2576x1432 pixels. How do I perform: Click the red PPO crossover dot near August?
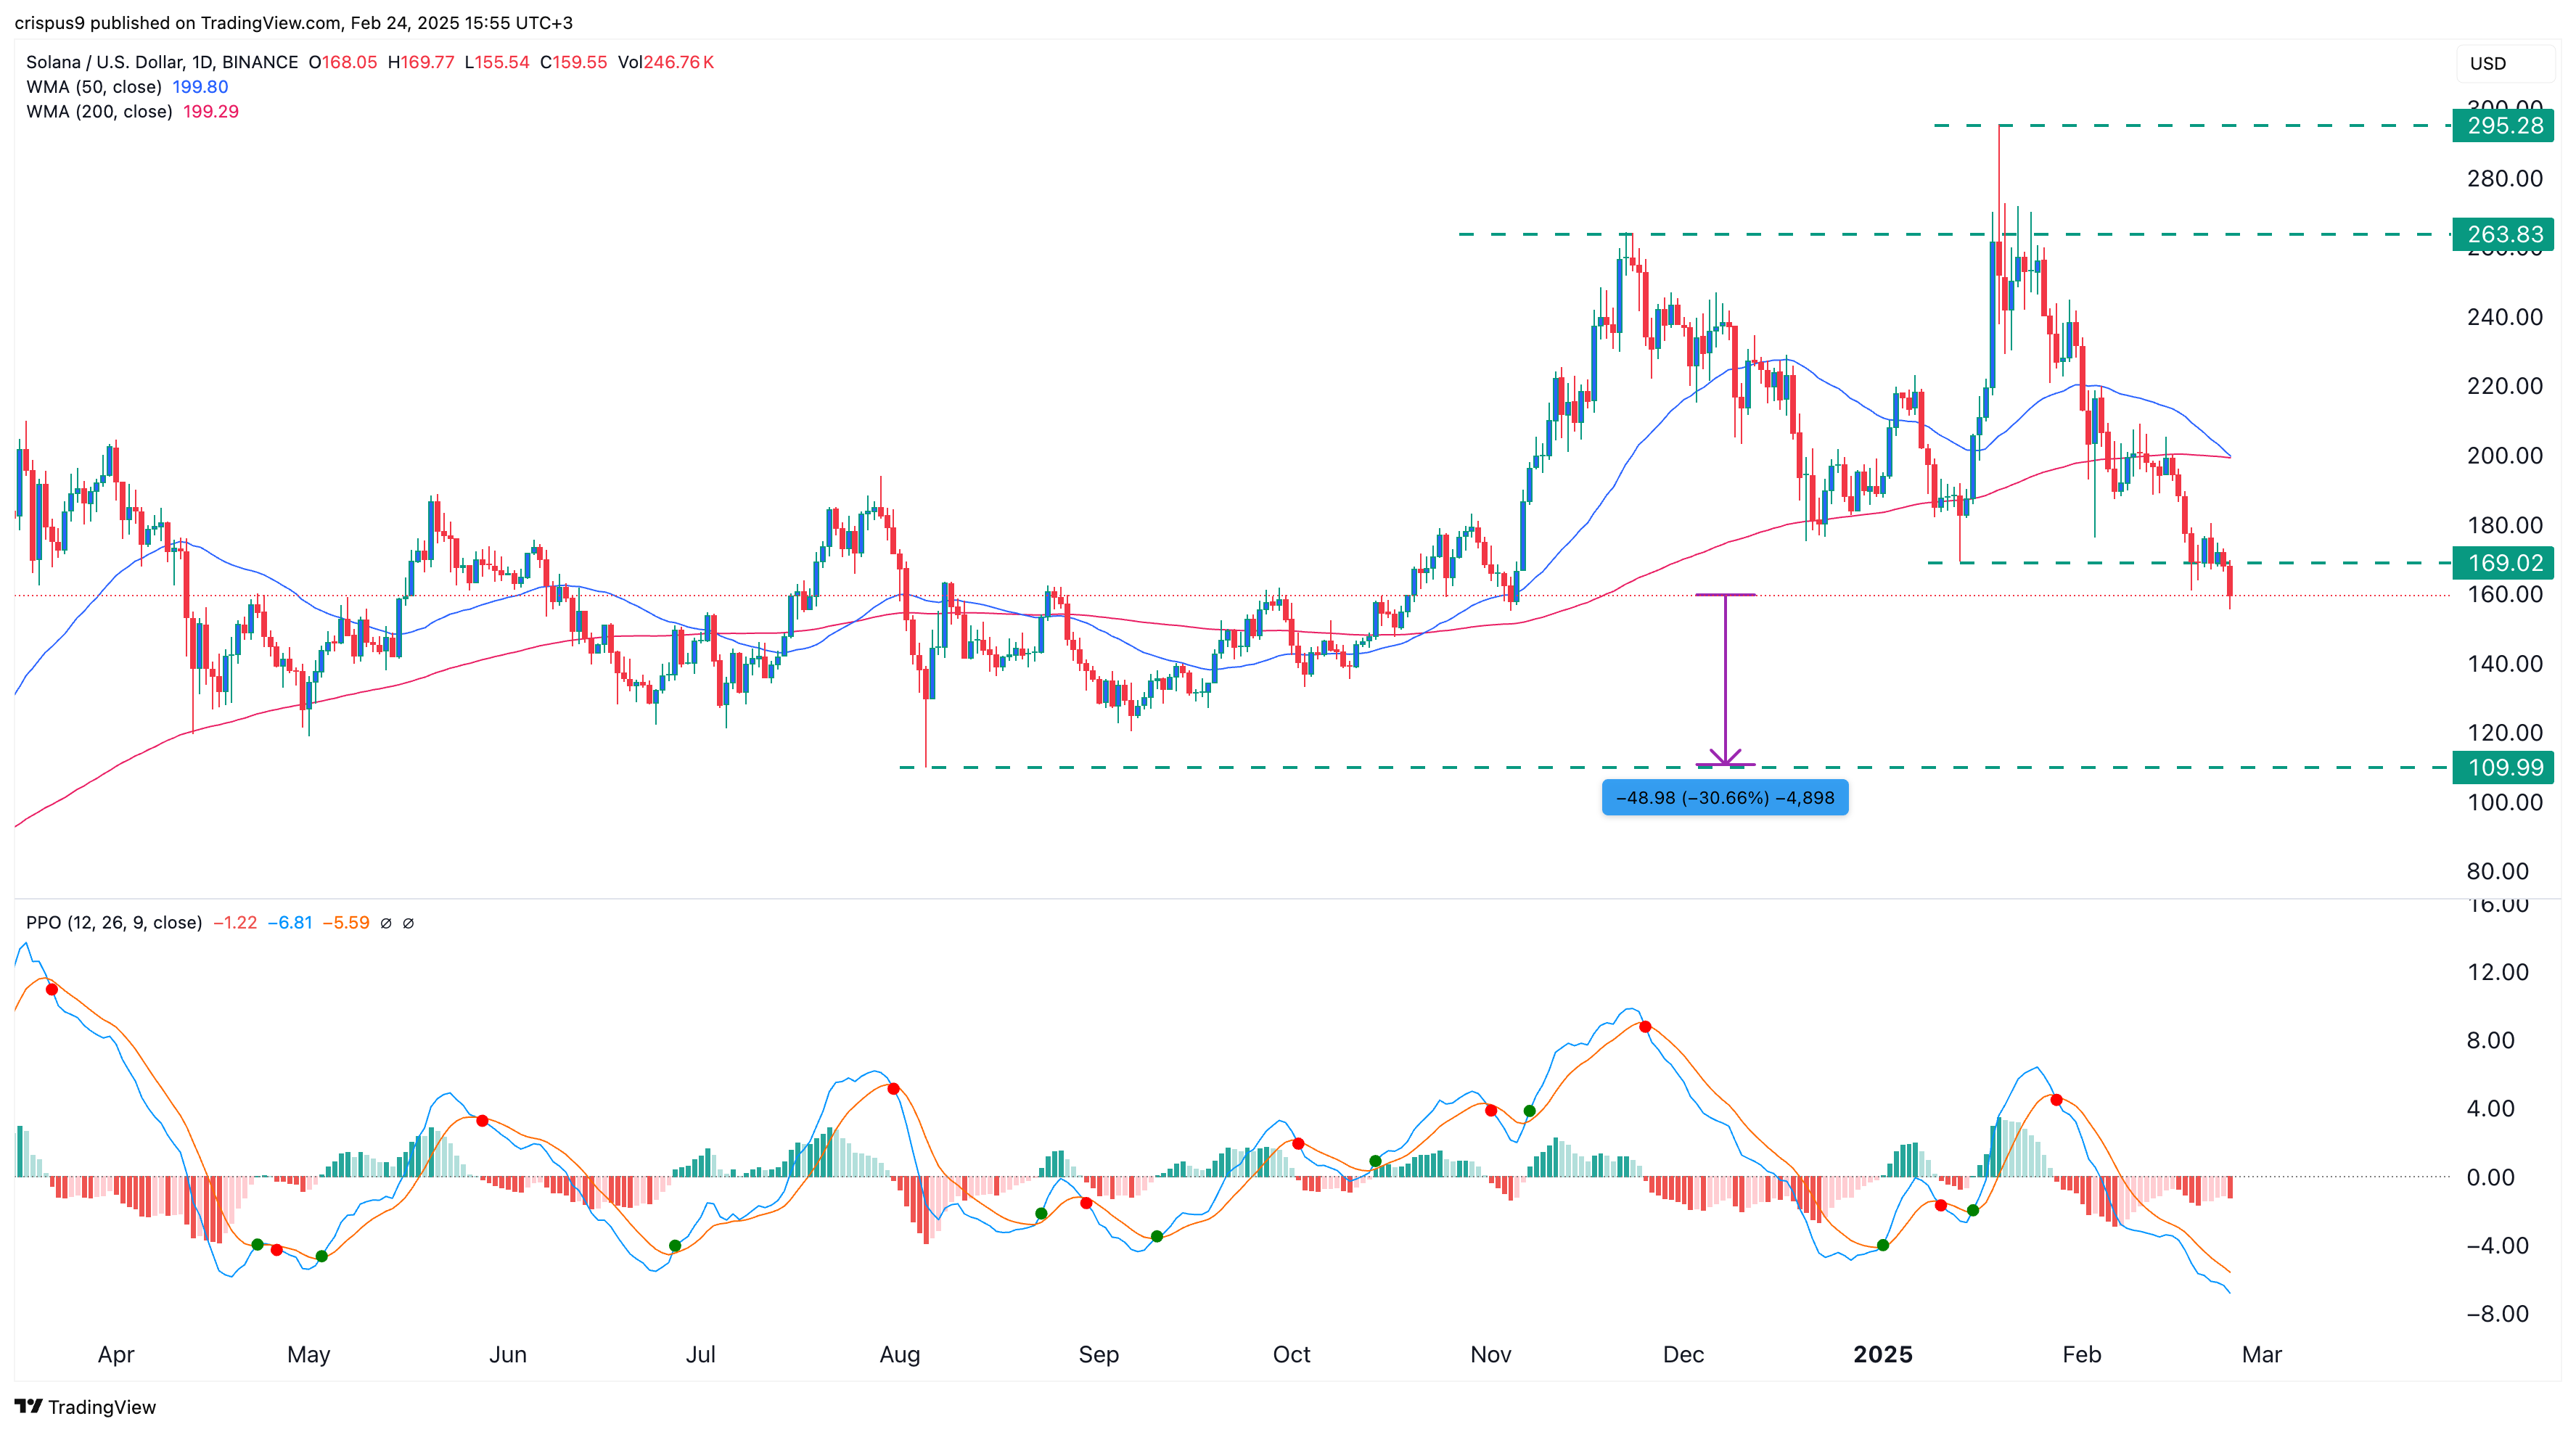coord(893,1088)
